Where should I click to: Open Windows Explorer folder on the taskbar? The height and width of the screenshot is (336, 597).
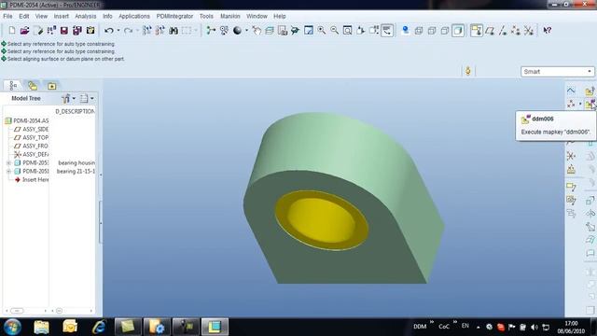point(41,327)
